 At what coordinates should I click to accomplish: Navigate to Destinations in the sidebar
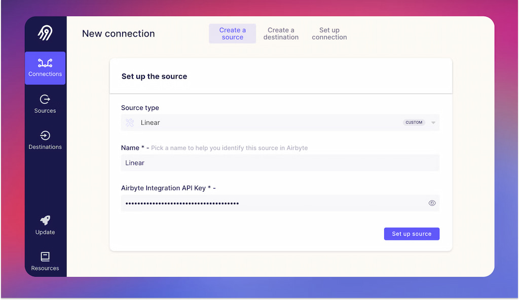45,141
